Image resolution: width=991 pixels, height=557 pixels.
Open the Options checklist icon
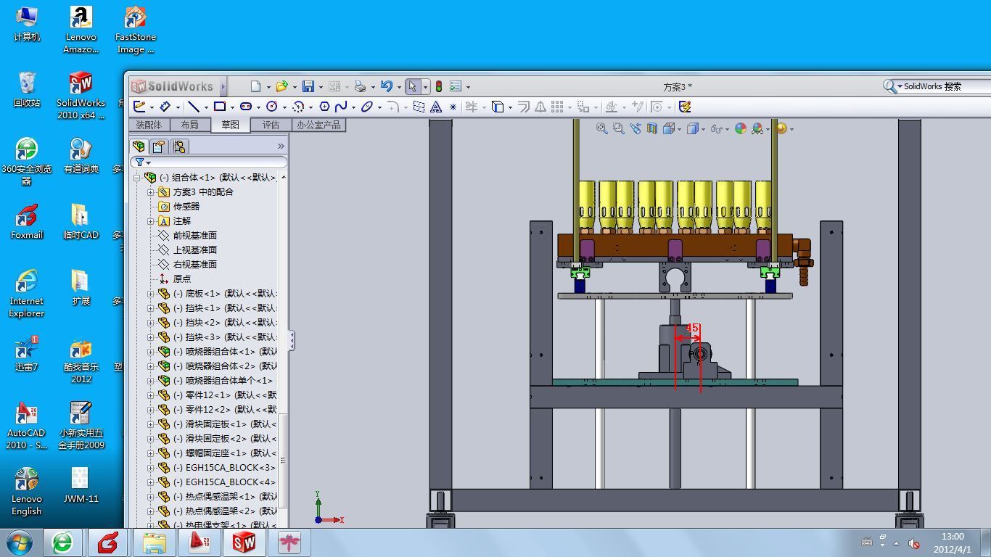coord(456,86)
